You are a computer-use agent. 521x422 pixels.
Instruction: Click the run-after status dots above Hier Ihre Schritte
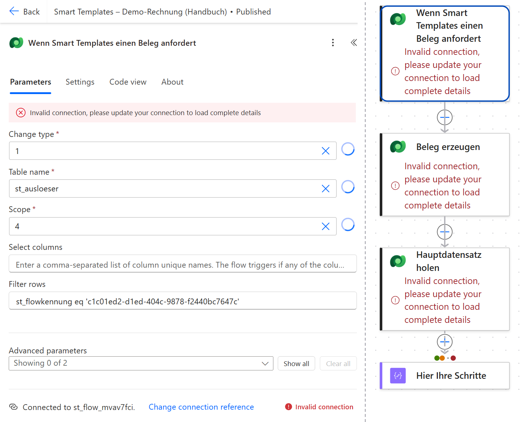[x=445, y=358]
